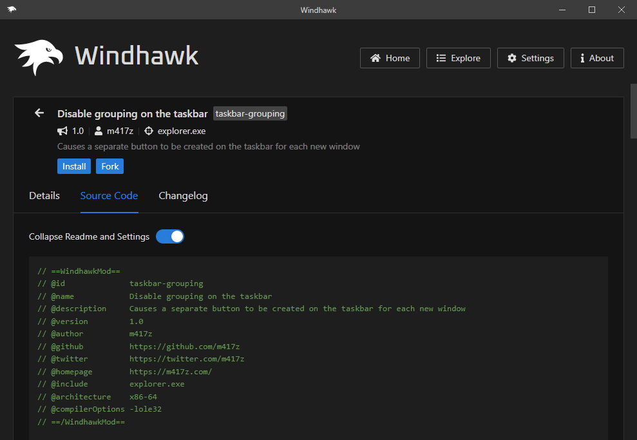Click the @architecture x86-64 line

click(97, 397)
